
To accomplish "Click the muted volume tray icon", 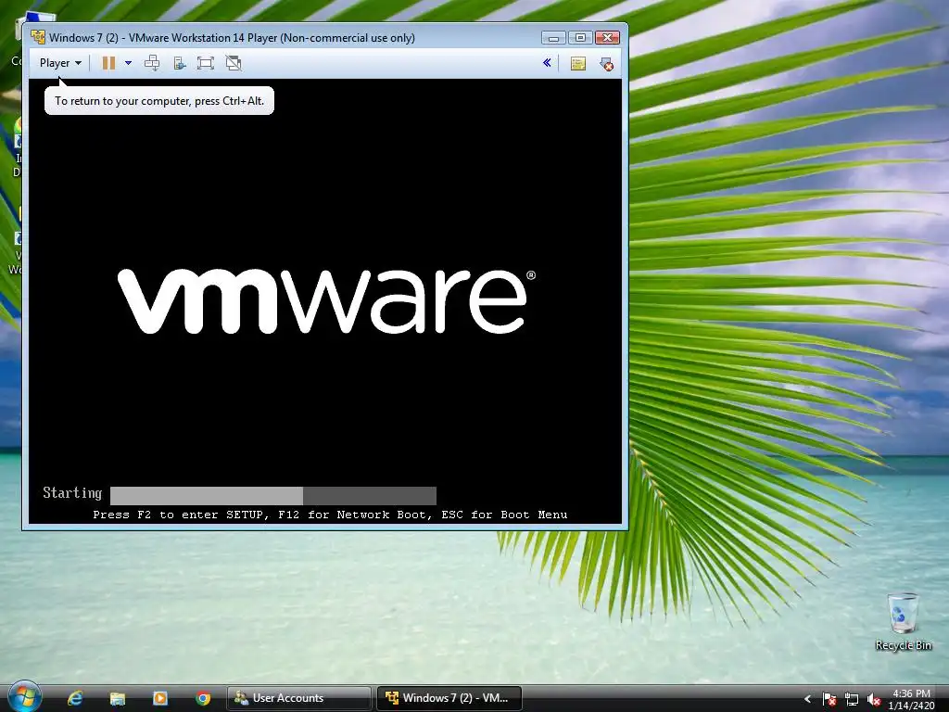I will (873, 699).
